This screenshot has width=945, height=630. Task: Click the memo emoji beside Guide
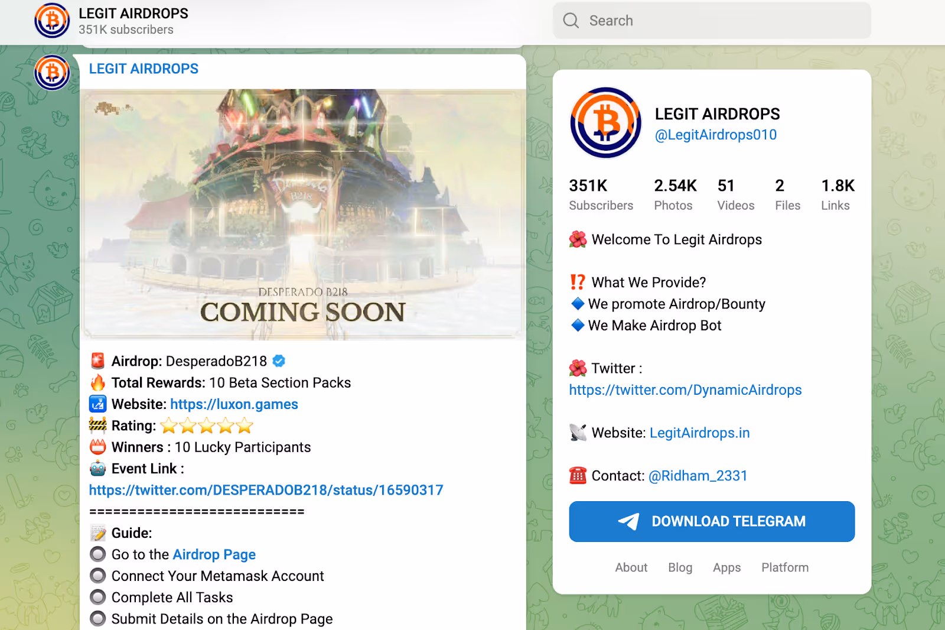[x=98, y=532]
